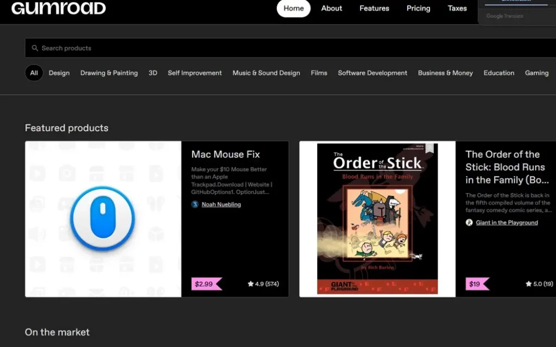Open The Order of the Stick product title
Viewport: 556px width, 347px height.
[x=508, y=167]
